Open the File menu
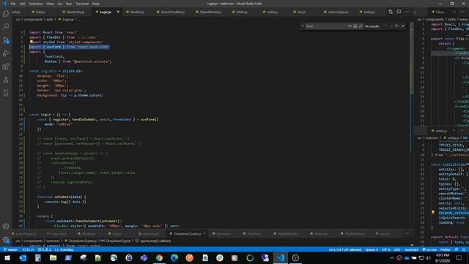 coord(13,4)
